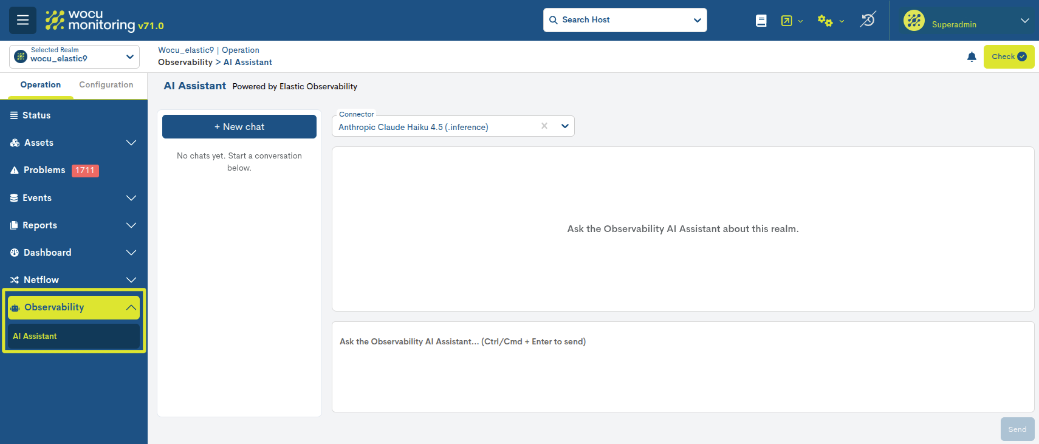The image size is (1039, 444).
Task: Click the Anthropic Claude Haiku 4.5 connector value
Action: (413, 128)
